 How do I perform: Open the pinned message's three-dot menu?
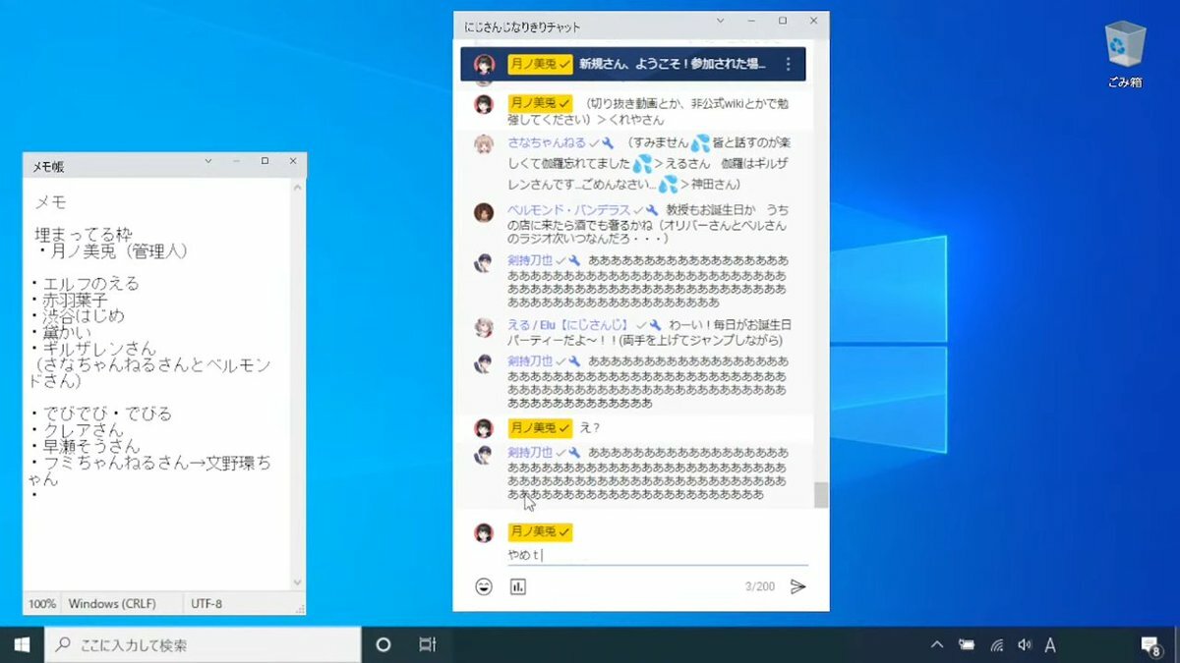[788, 64]
